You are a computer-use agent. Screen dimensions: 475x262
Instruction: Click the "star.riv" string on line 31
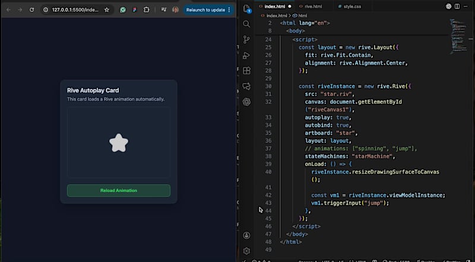click(x=335, y=94)
